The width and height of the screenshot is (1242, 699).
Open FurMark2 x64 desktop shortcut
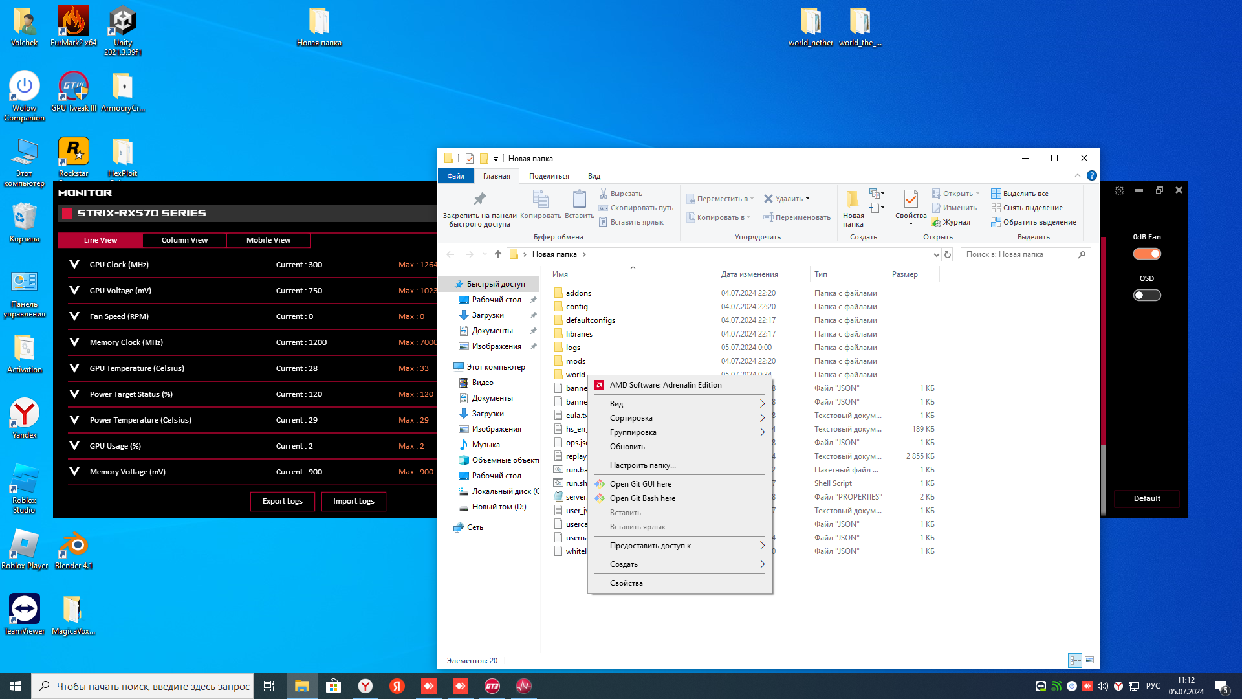73,26
